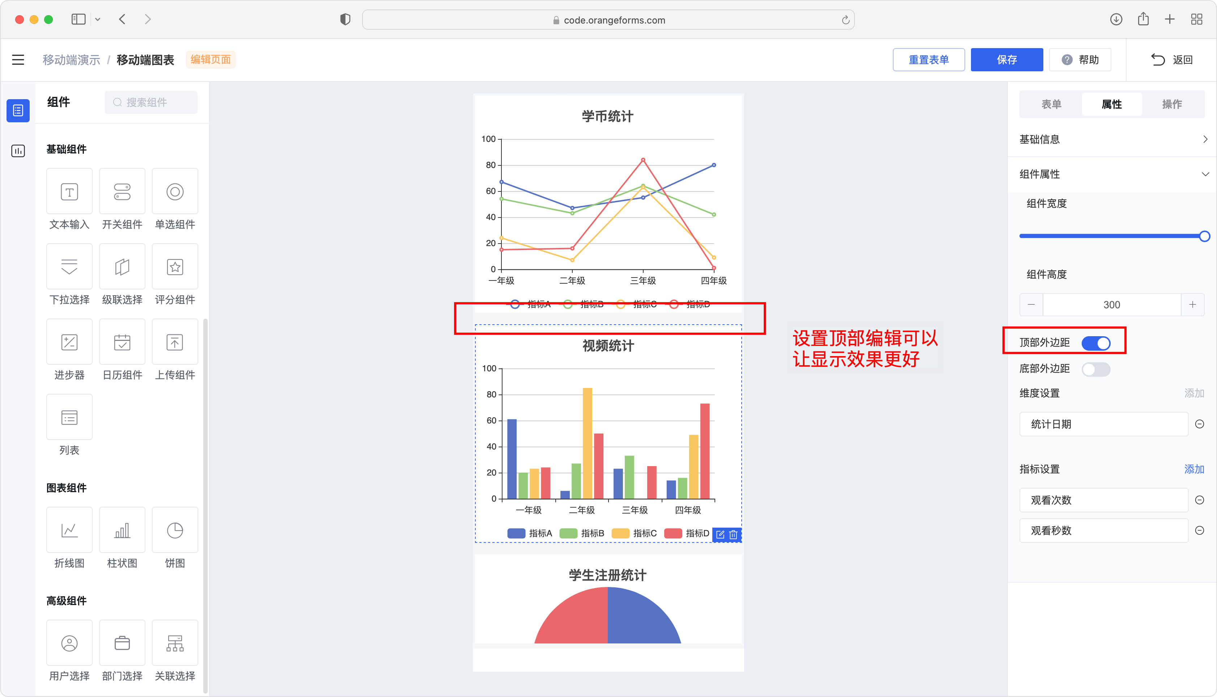Toggle 指标A legend in 视频统计 chart
Viewport: 1217px width, 697px height.
point(529,533)
